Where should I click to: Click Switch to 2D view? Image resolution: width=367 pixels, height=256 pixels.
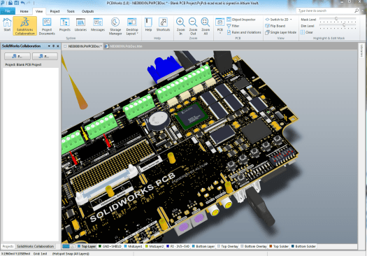coord(277,20)
